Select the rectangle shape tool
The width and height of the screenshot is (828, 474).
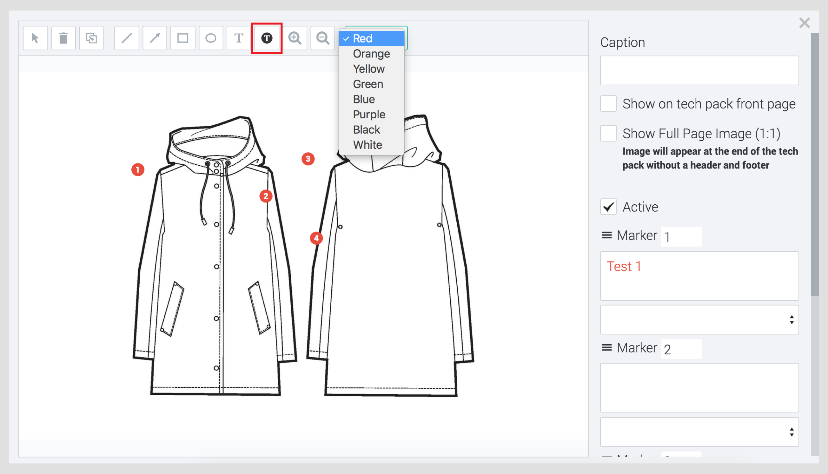(183, 38)
